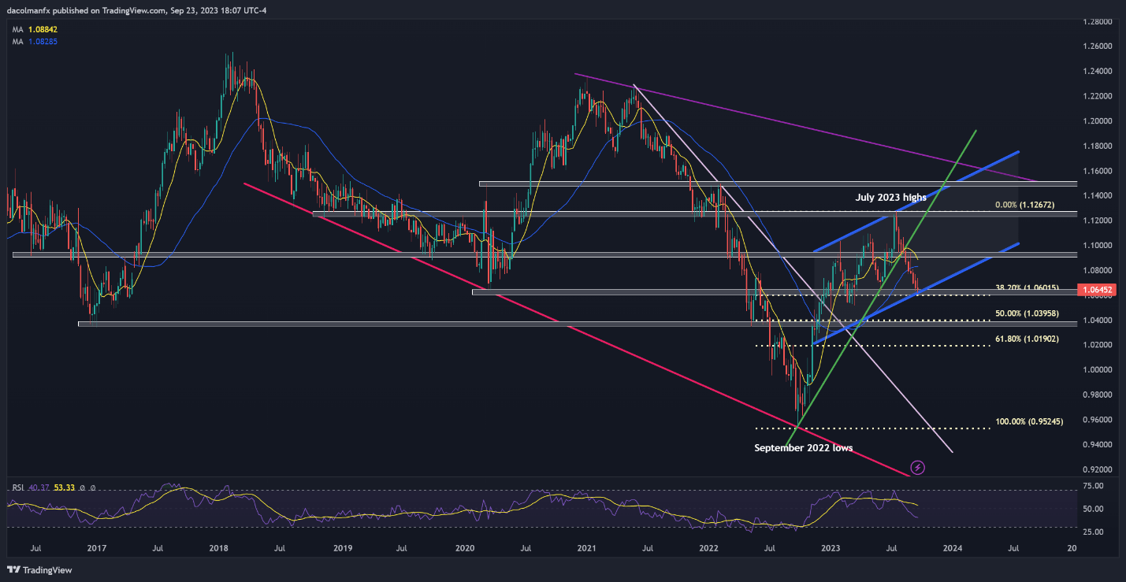The height and width of the screenshot is (582, 1126).
Task: Click 2017 on the time axis
Action: click(x=97, y=547)
